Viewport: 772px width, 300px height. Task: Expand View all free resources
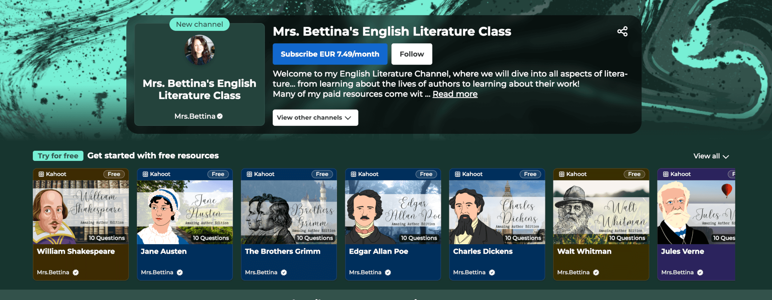(x=711, y=156)
